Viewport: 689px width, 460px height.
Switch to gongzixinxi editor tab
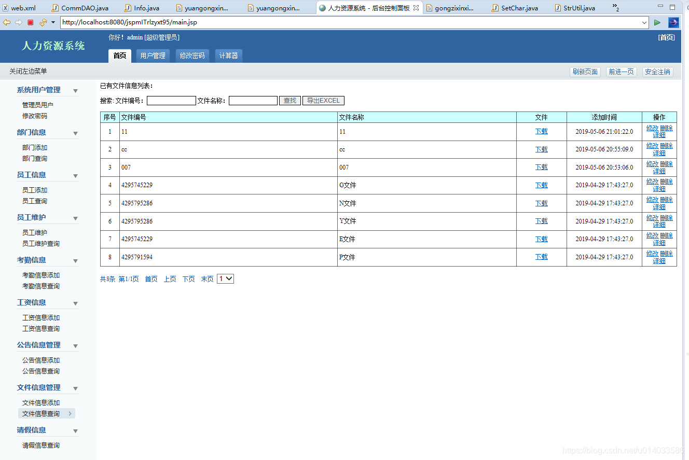click(x=450, y=8)
